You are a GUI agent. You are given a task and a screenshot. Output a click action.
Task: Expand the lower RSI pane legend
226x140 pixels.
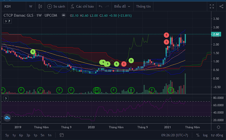click(5, 98)
